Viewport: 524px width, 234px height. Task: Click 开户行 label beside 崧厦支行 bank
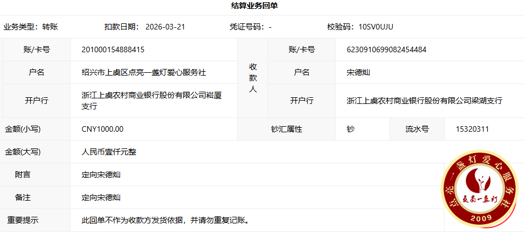coord(37,101)
